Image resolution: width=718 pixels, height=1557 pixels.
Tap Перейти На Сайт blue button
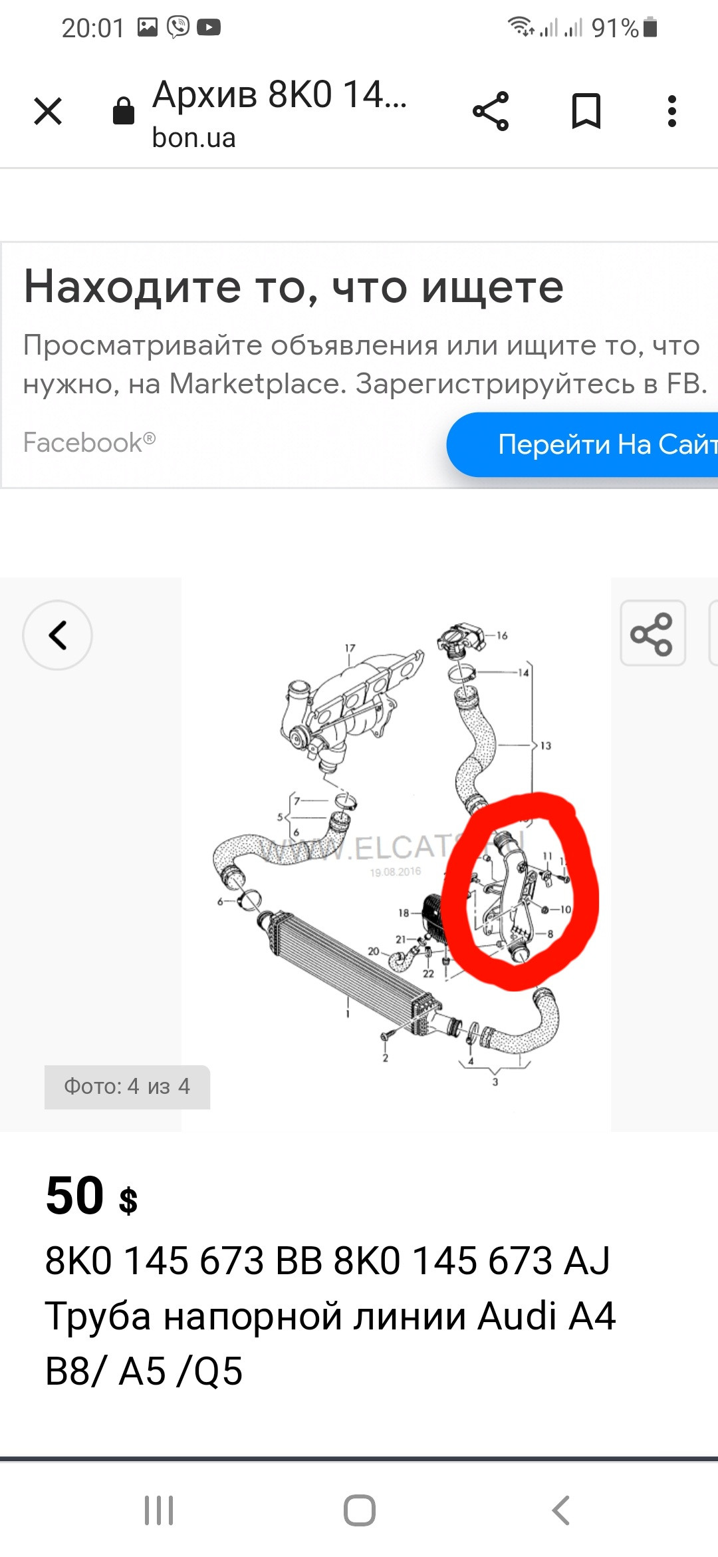click(582, 444)
